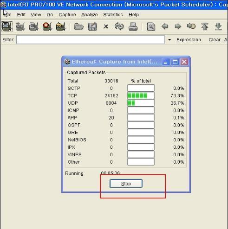228x229 pixels.
Task: Click the ARP packet count 20
Action: [x=111, y=118]
